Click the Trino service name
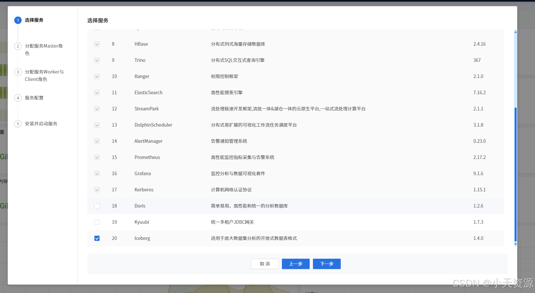The height and width of the screenshot is (293, 535). click(x=140, y=60)
